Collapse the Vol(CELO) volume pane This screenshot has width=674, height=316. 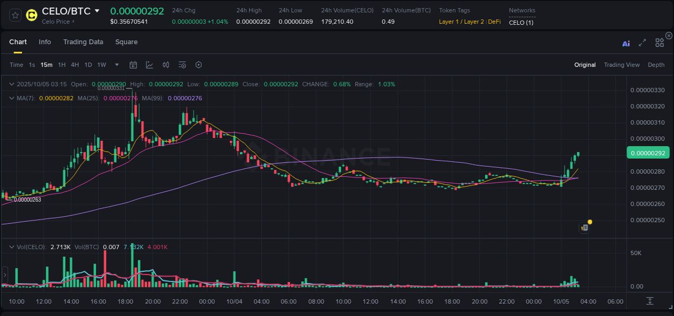click(11, 246)
